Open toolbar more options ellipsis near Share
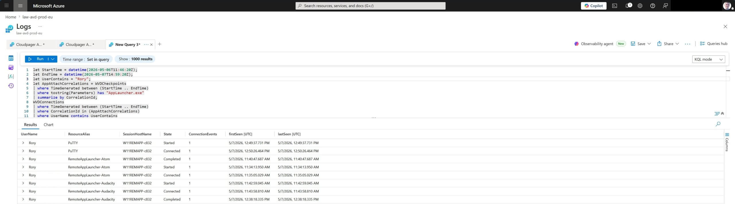This screenshot has width=735, height=204. click(x=688, y=44)
